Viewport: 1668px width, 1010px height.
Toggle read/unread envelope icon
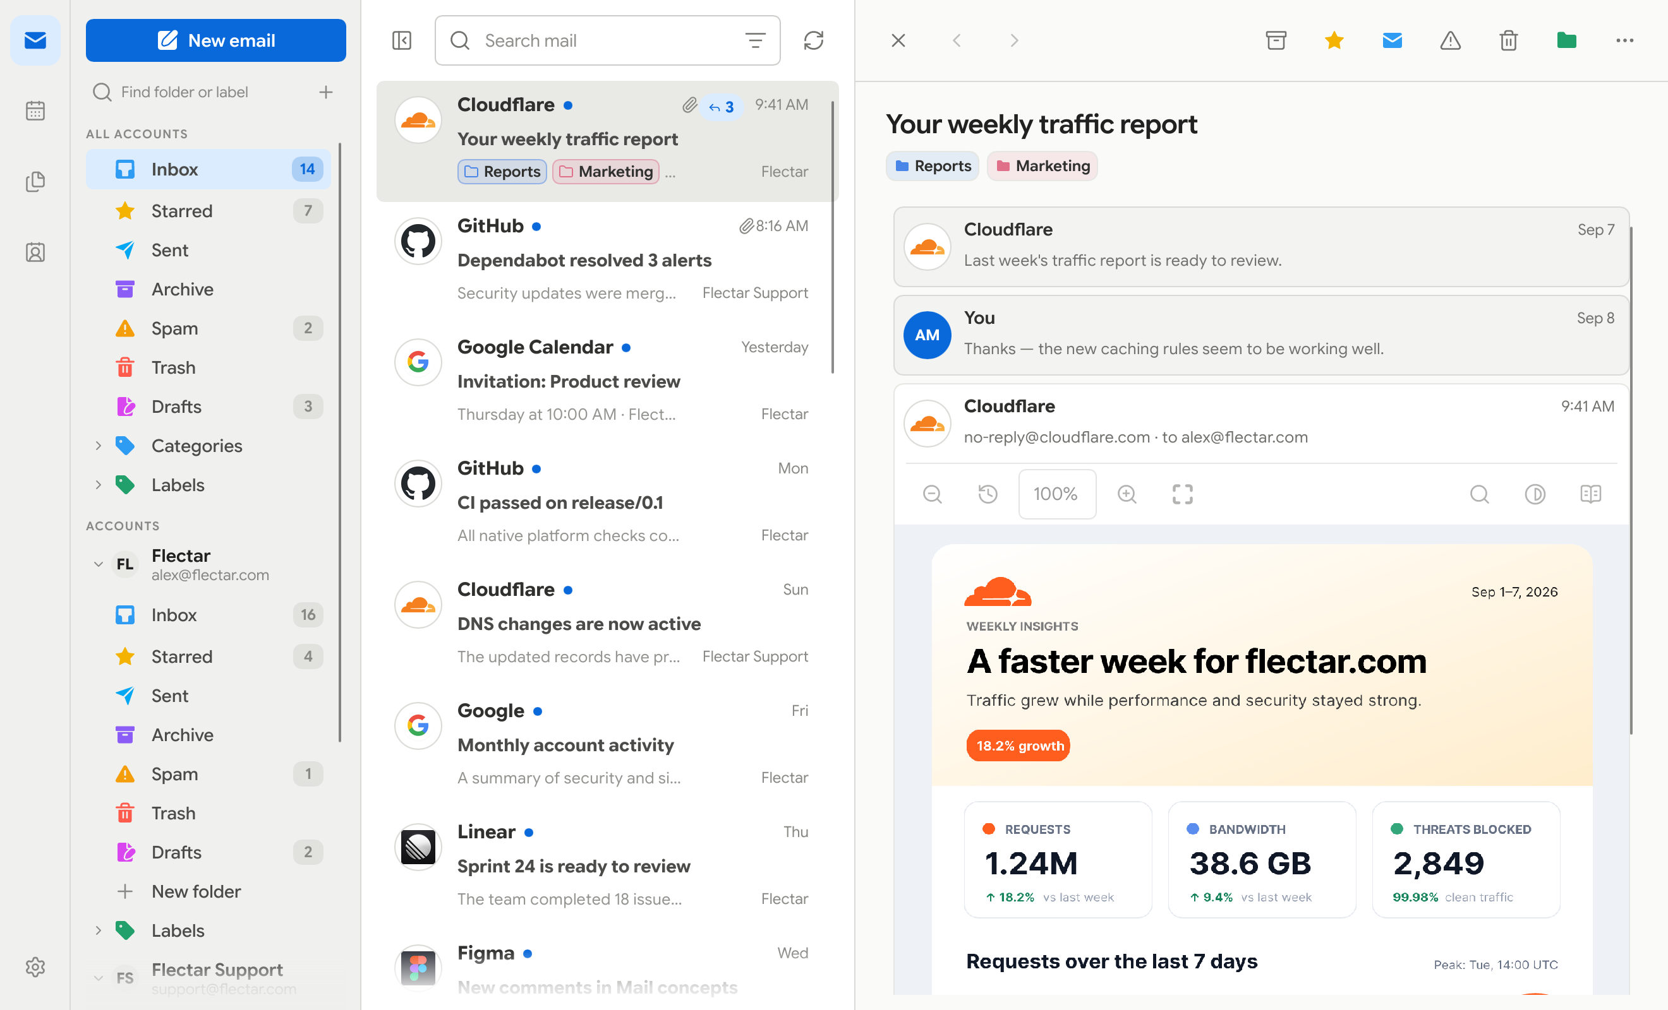pos(1392,40)
